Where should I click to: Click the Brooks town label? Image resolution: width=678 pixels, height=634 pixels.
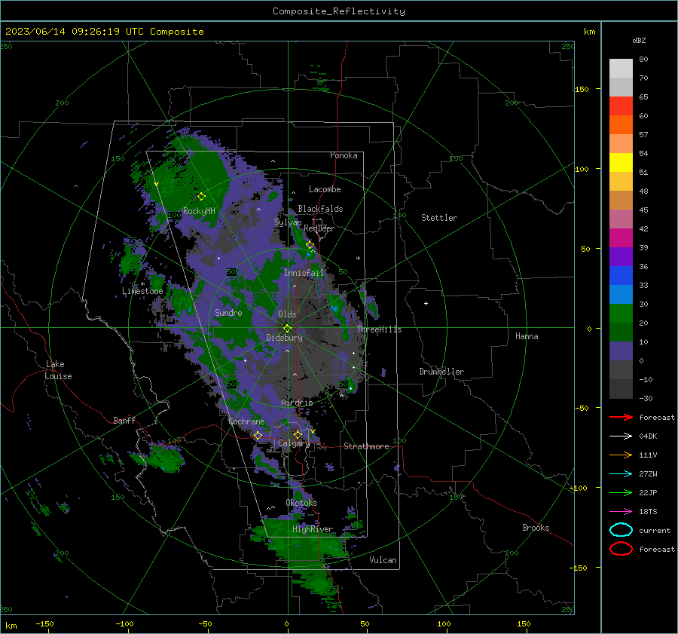coord(536,528)
